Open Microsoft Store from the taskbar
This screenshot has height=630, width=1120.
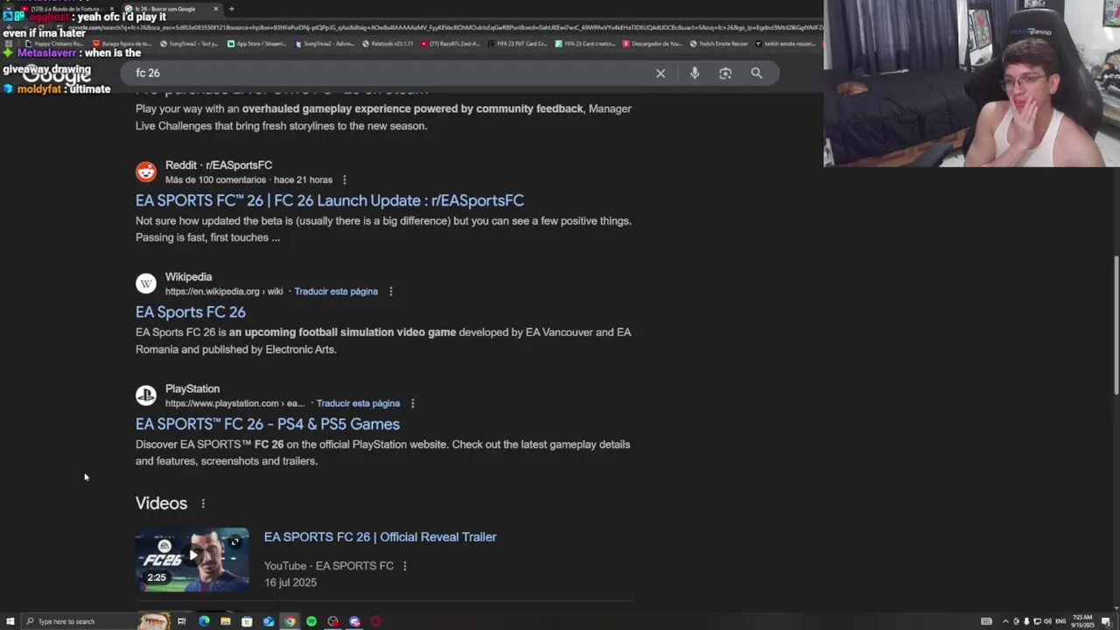click(x=247, y=621)
